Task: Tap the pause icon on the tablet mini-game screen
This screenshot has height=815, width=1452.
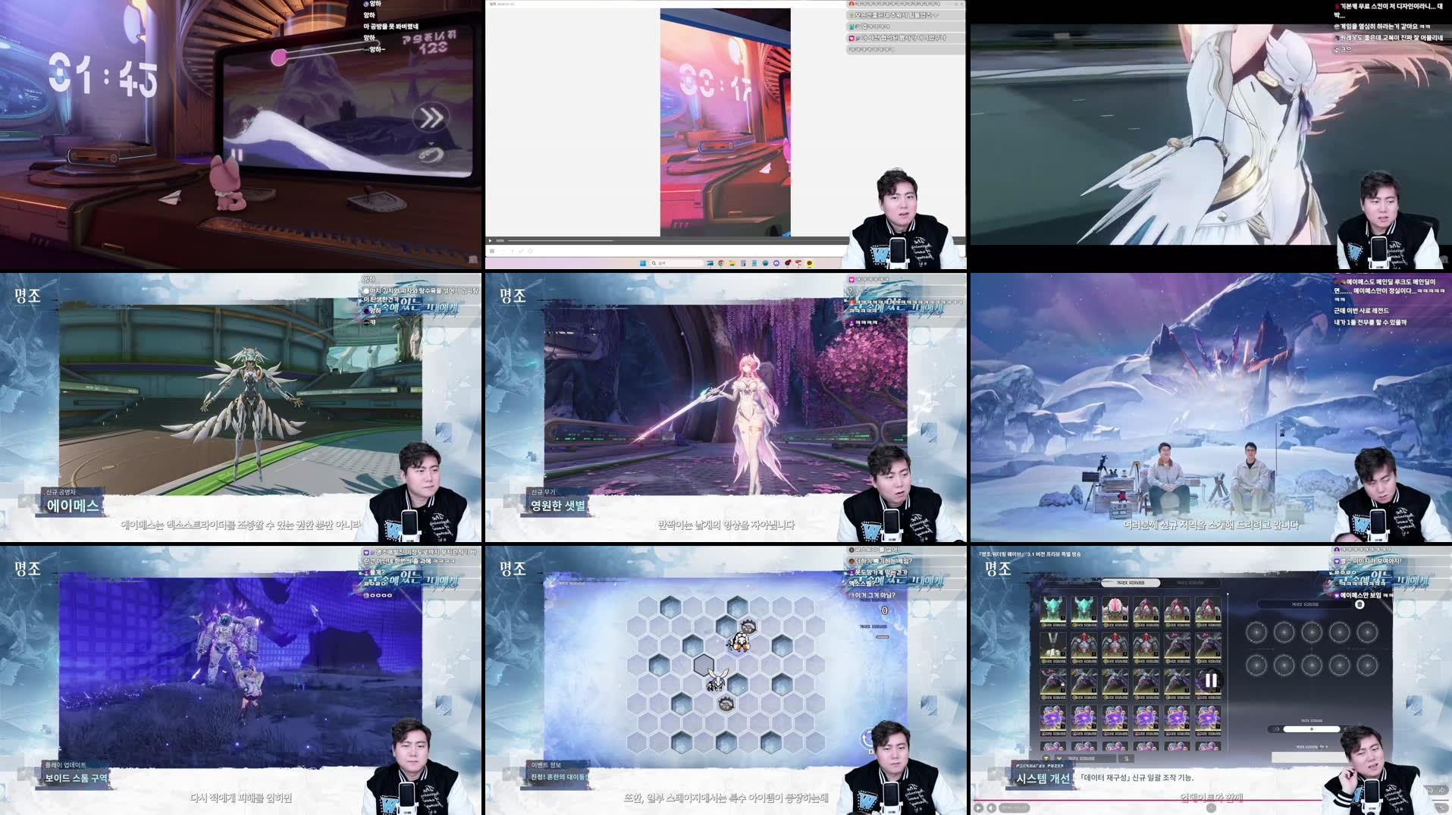Action: 237,155
